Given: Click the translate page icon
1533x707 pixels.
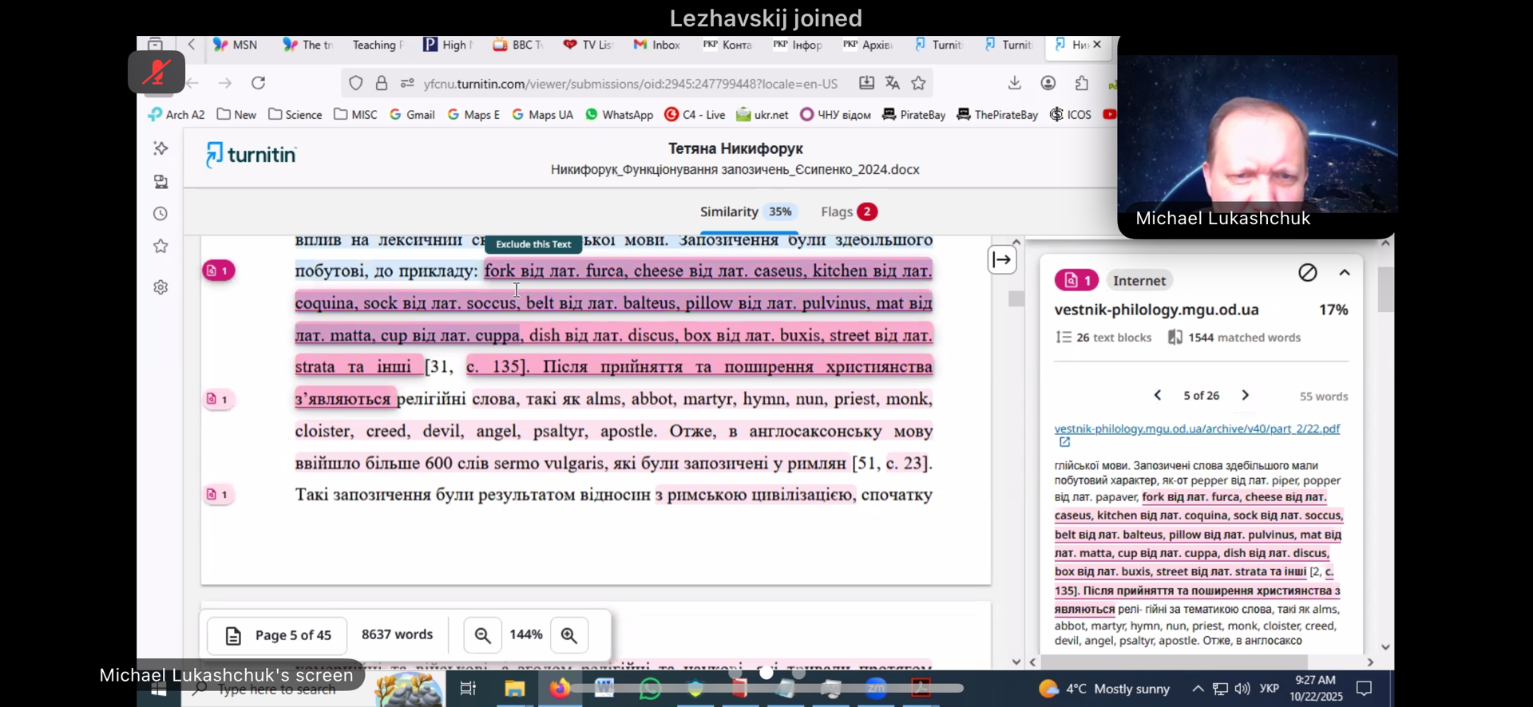Looking at the screenshot, I should [x=893, y=83].
